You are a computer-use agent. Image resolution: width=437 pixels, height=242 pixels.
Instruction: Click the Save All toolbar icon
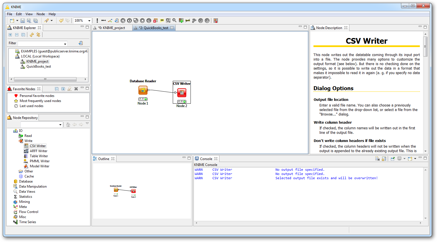[35, 21]
